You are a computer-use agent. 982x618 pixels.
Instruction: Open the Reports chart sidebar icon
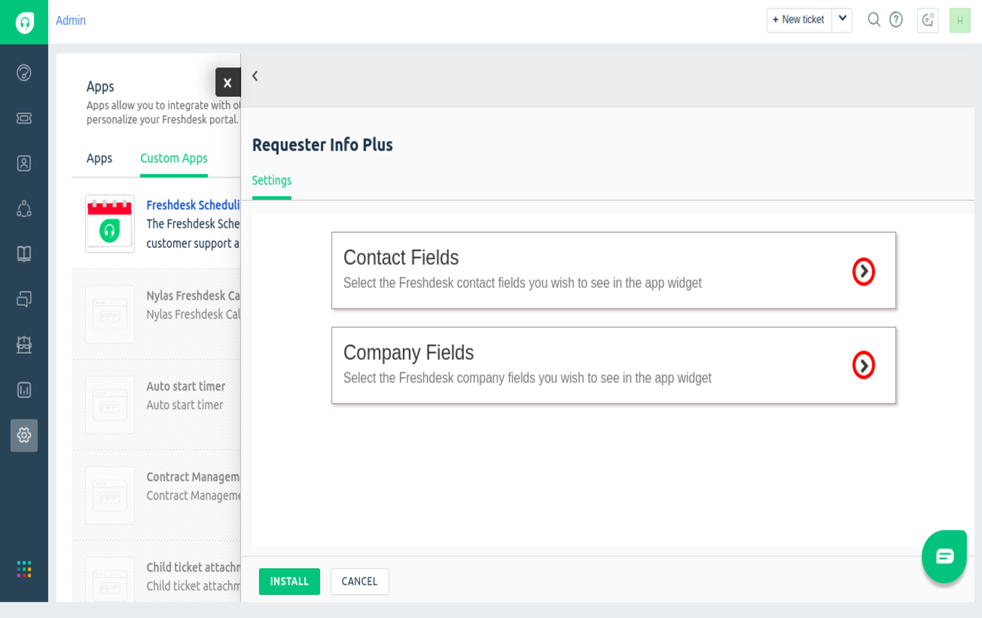24,390
